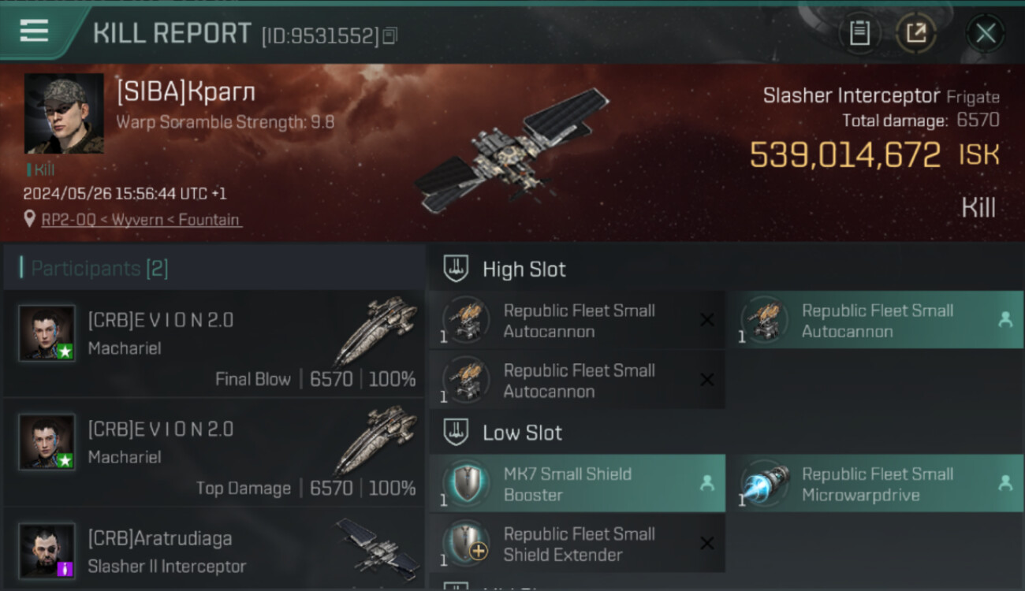Select the E V I O N 2.0 Final Blow entry
This screenshot has height=591, width=1025.
(214, 344)
